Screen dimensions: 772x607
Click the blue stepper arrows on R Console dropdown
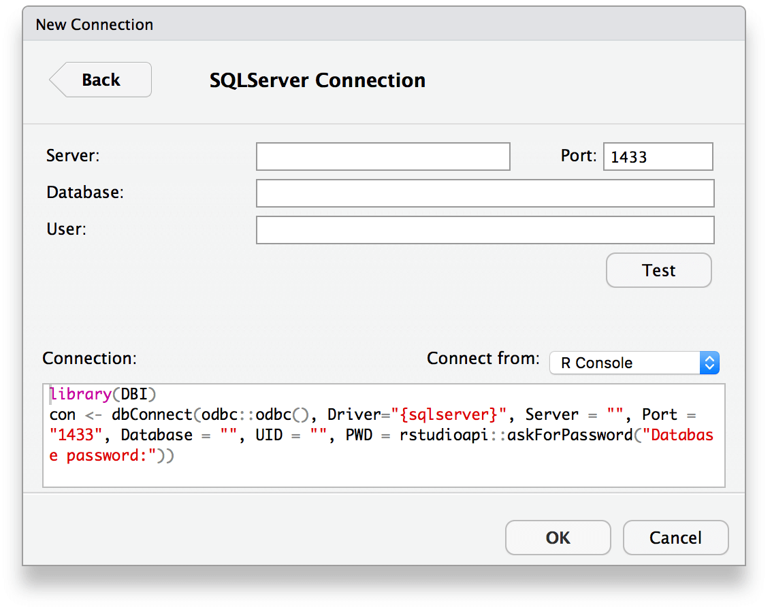pyautogui.click(x=709, y=363)
